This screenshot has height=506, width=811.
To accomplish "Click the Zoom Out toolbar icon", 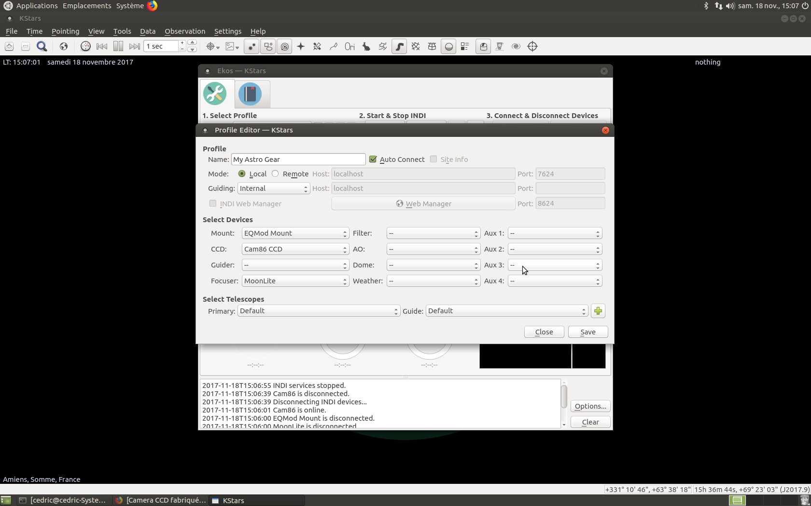I will click(x=26, y=46).
